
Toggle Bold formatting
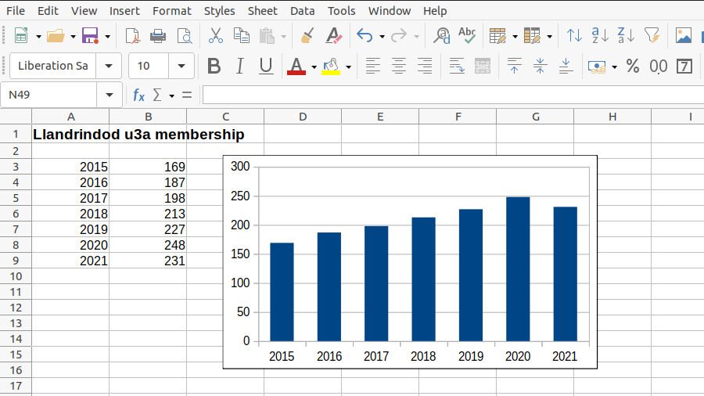(214, 67)
